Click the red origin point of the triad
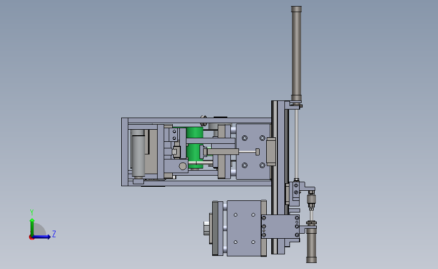Image resolution: width=438 pixels, height=269 pixels. point(31,238)
